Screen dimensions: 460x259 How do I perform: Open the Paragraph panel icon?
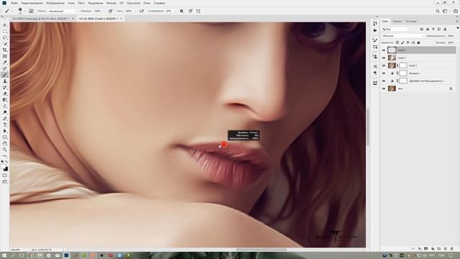(375, 73)
